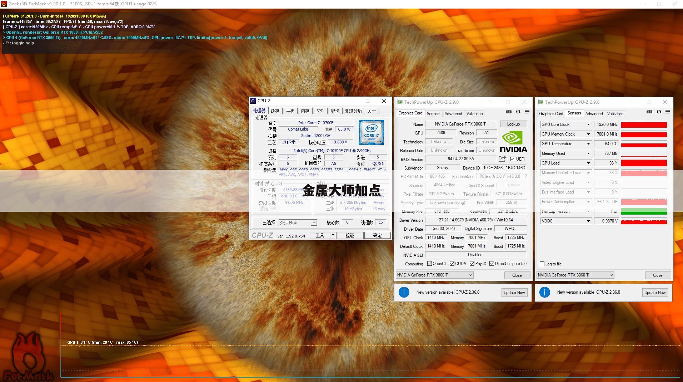Switch to Sensors tab in left GPU-Z window
This screenshot has height=382, width=683.
coord(433,114)
